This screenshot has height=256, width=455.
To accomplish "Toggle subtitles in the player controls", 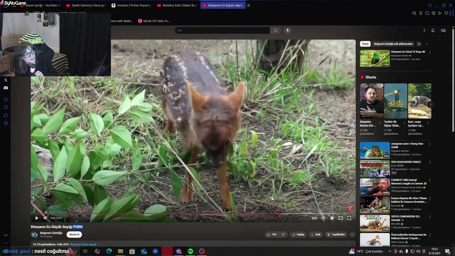I will (x=323, y=218).
